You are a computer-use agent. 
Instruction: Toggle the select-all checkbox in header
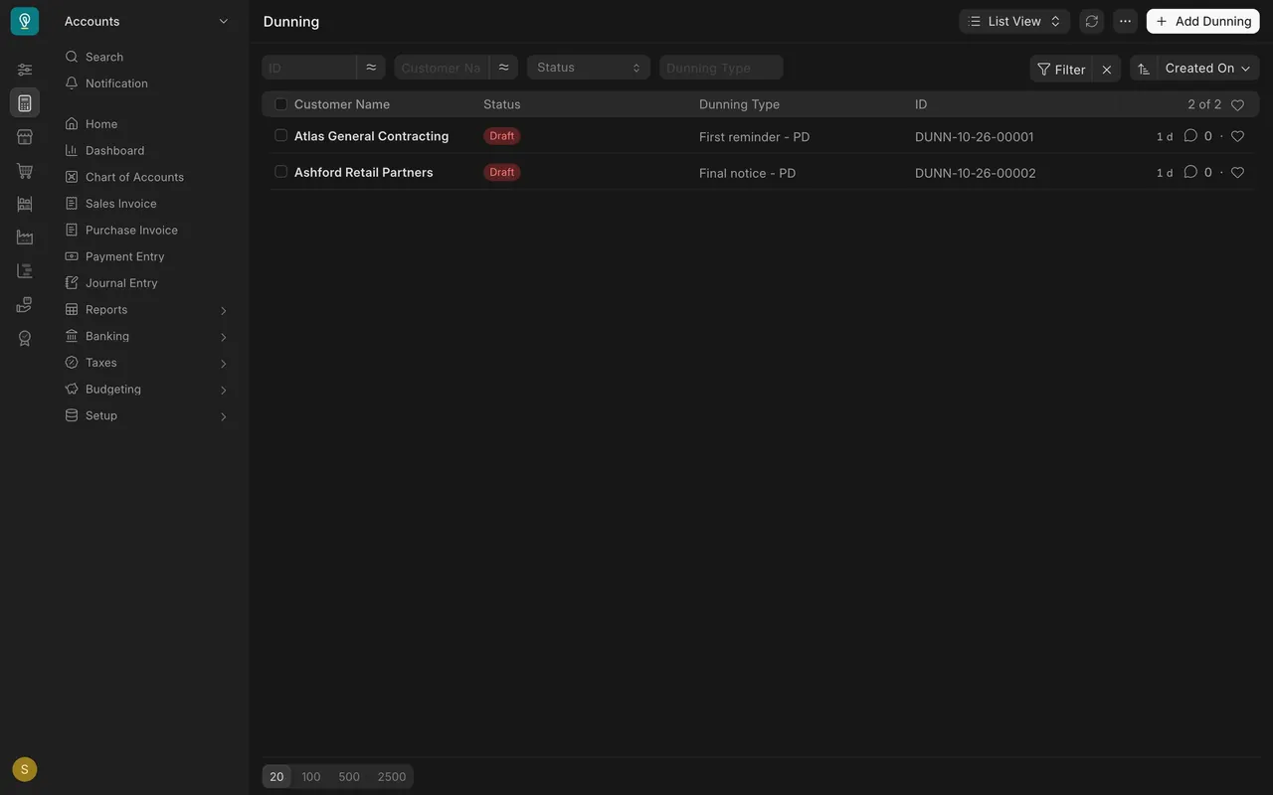tap(280, 103)
